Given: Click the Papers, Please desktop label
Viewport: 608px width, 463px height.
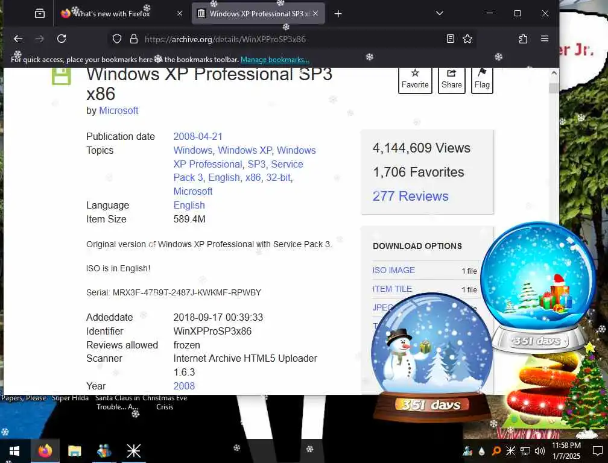Looking at the screenshot, I should pos(24,398).
